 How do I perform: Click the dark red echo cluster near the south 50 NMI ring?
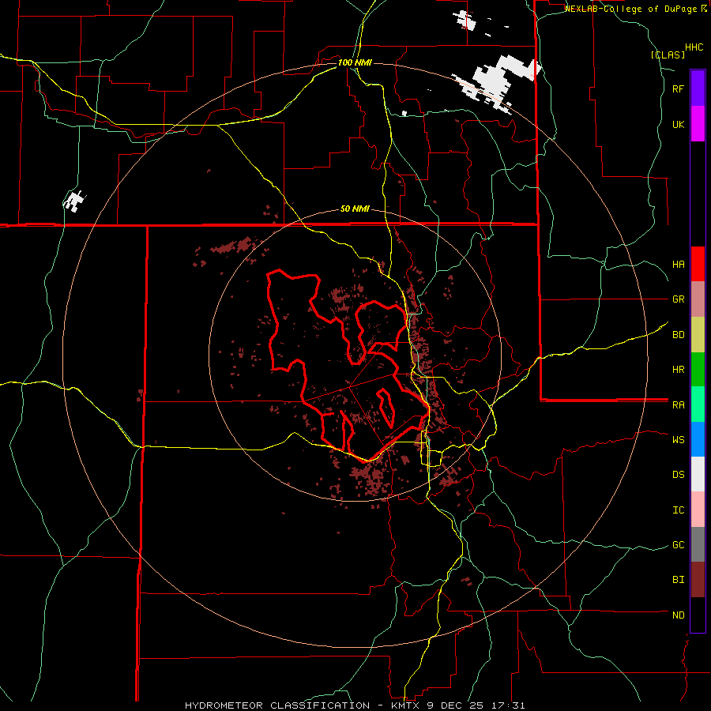(x=370, y=479)
